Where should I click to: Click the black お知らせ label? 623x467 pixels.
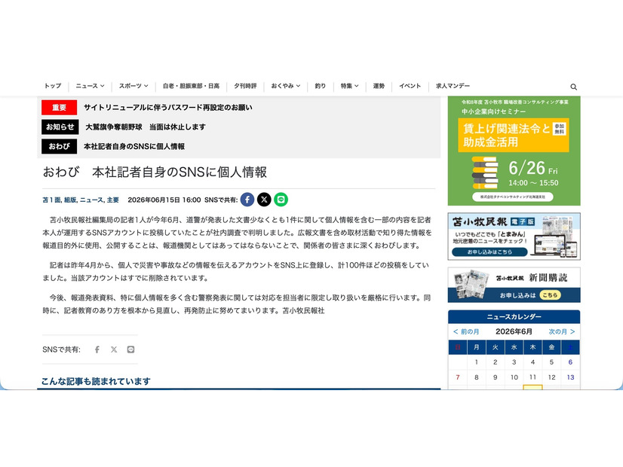click(60, 127)
